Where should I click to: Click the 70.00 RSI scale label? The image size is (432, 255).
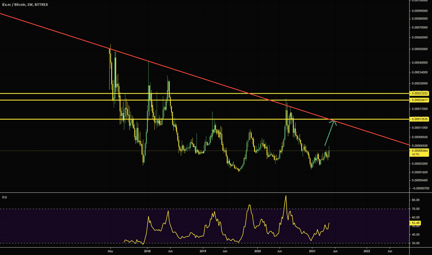click(416, 209)
